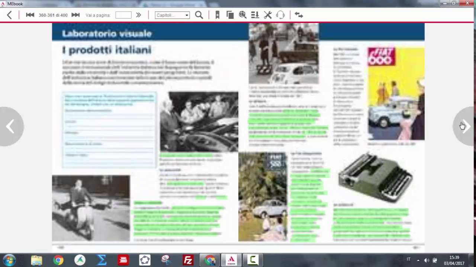The image size is (476, 267).
Task: Click the volume speaker tray icon
Action: [x=427, y=260]
